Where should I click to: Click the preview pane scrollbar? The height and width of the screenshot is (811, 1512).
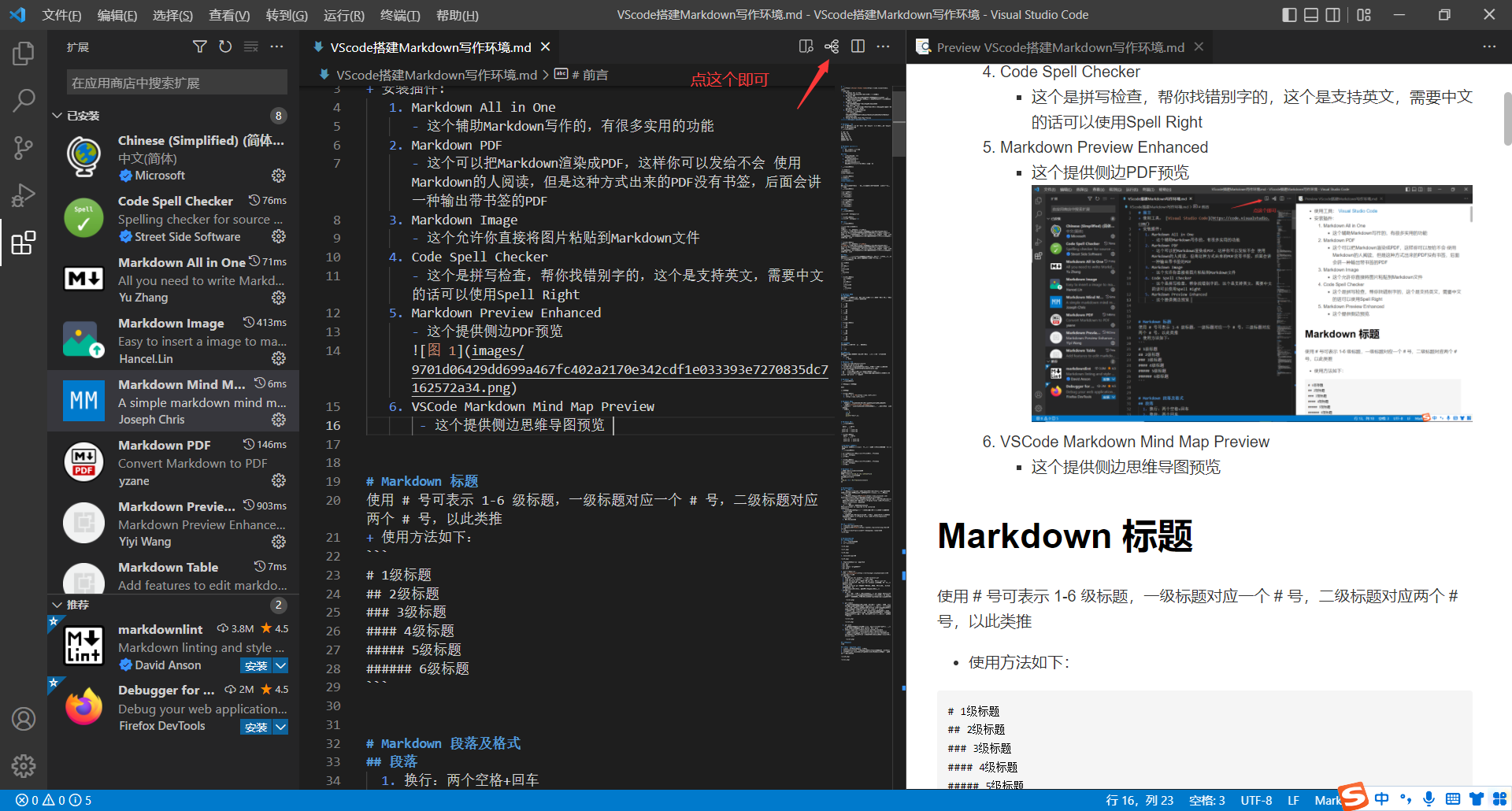point(1507,118)
